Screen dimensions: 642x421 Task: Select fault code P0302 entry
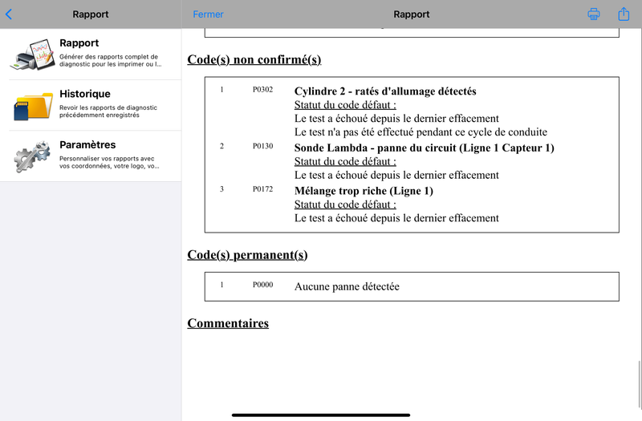[262, 90]
